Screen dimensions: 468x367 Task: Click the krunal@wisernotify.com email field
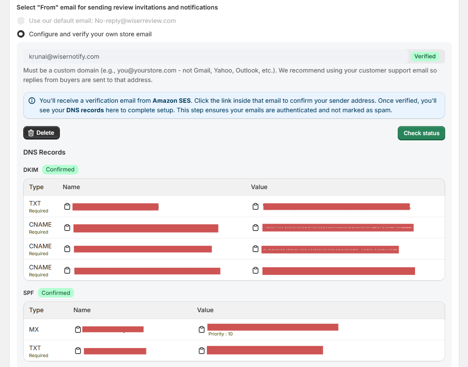[x=215, y=57]
